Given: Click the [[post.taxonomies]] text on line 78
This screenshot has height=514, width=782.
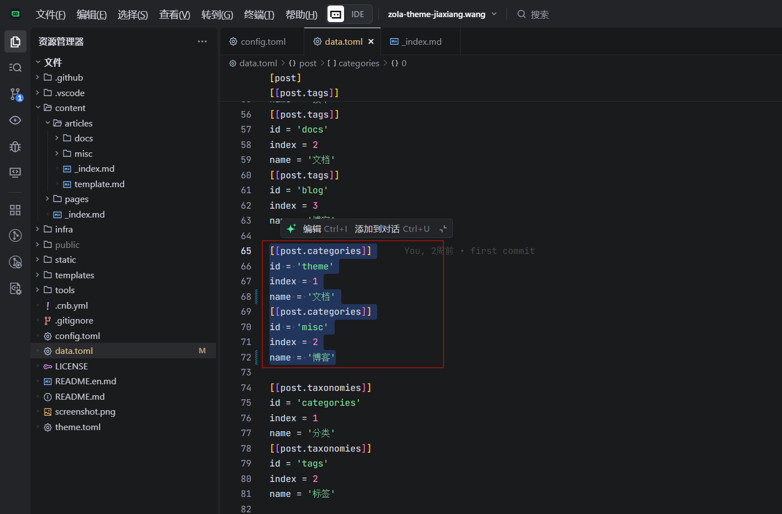Looking at the screenshot, I should 320,448.
